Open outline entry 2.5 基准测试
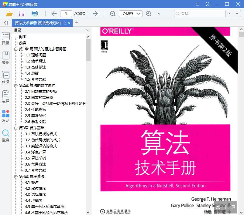244x215 pixels. (x=36, y=116)
